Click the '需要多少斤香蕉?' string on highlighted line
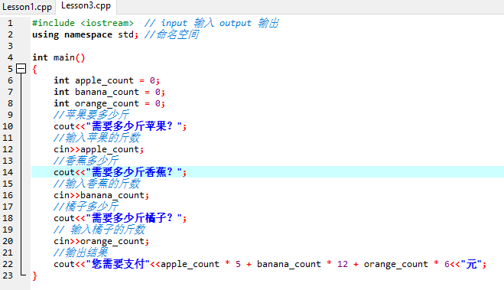This screenshot has height=290, width=504. pyautogui.click(x=134, y=172)
